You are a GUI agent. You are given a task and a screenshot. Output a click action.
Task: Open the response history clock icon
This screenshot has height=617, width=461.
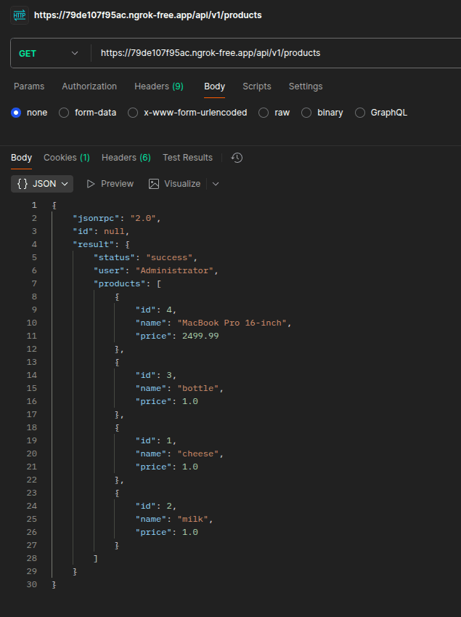point(237,158)
